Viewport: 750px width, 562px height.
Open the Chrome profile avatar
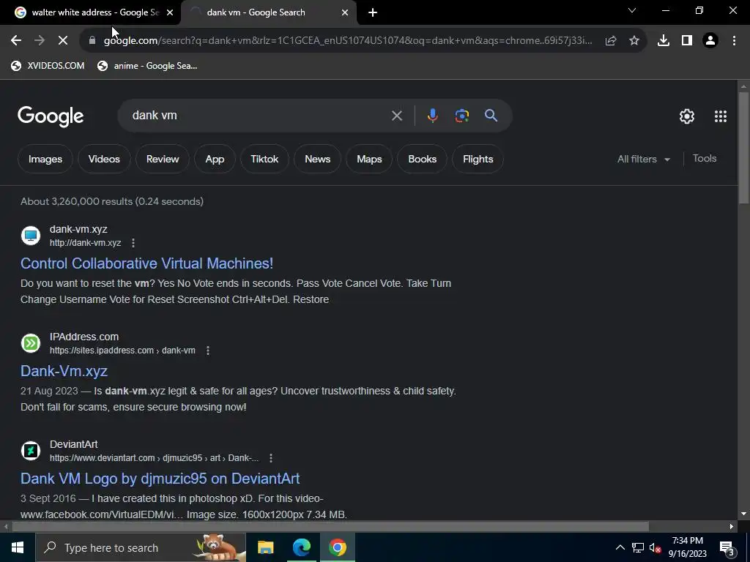pyautogui.click(x=710, y=41)
